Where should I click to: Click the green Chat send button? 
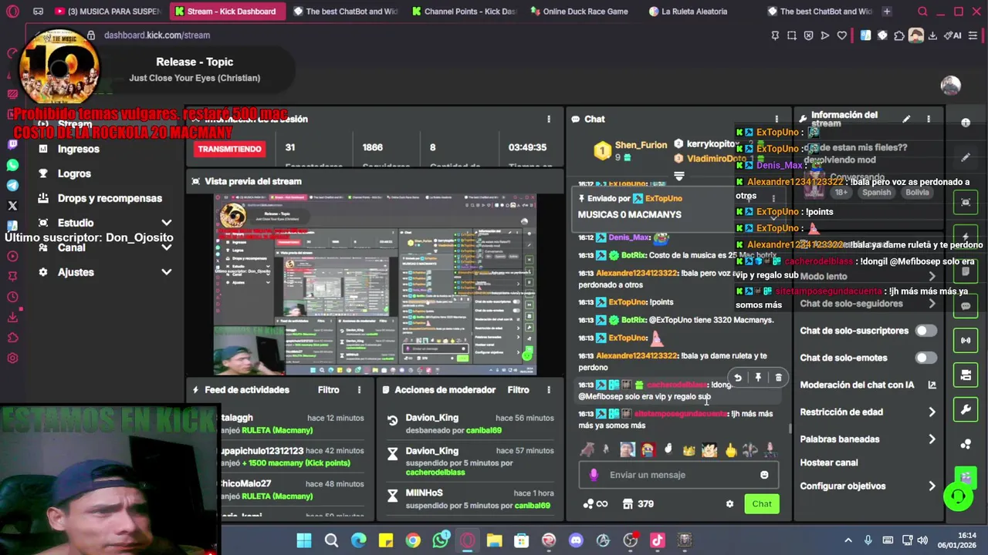(762, 504)
